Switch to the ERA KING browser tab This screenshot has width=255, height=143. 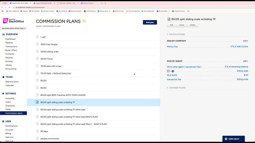click(68, 3)
